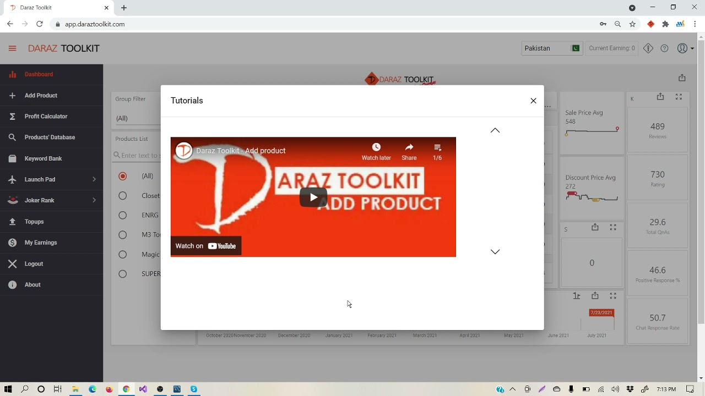This screenshot has width=705, height=396.
Task: Bookmark this page with the star icon
Action: tap(632, 24)
